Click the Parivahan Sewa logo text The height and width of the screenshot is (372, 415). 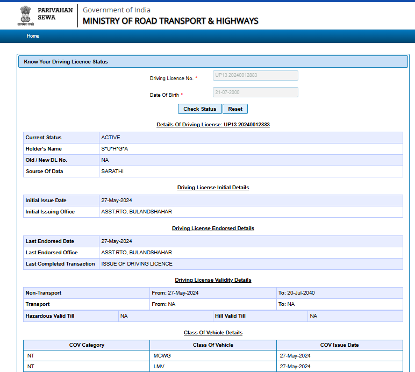pyautogui.click(x=55, y=13)
